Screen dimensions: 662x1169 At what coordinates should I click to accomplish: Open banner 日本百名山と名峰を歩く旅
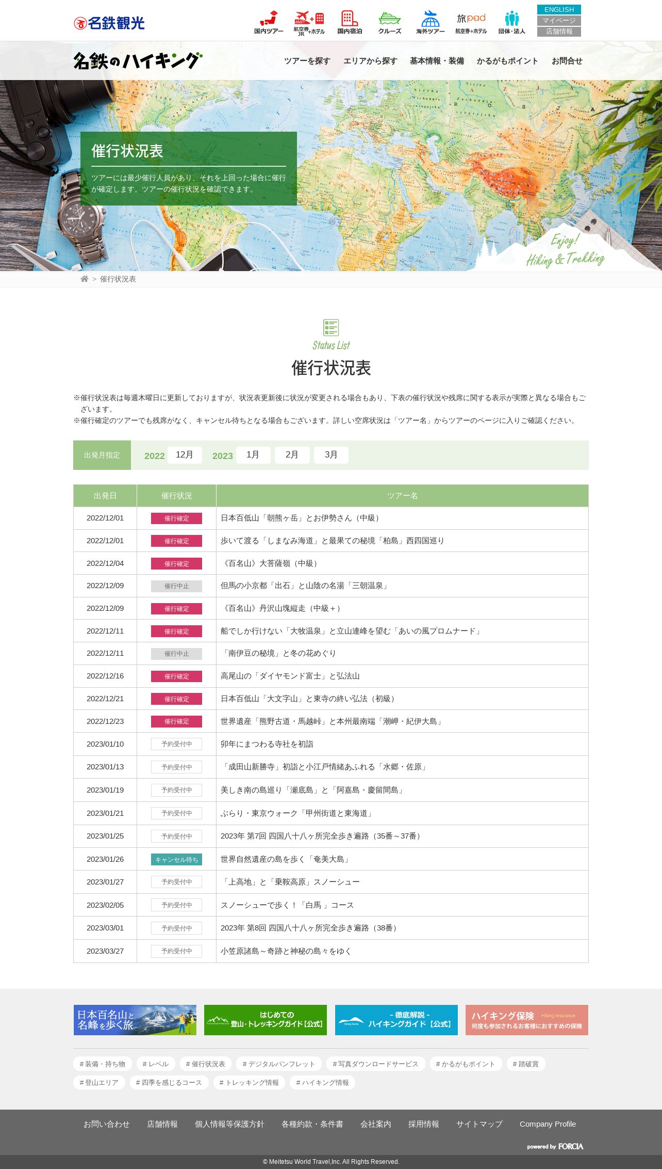(135, 1020)
